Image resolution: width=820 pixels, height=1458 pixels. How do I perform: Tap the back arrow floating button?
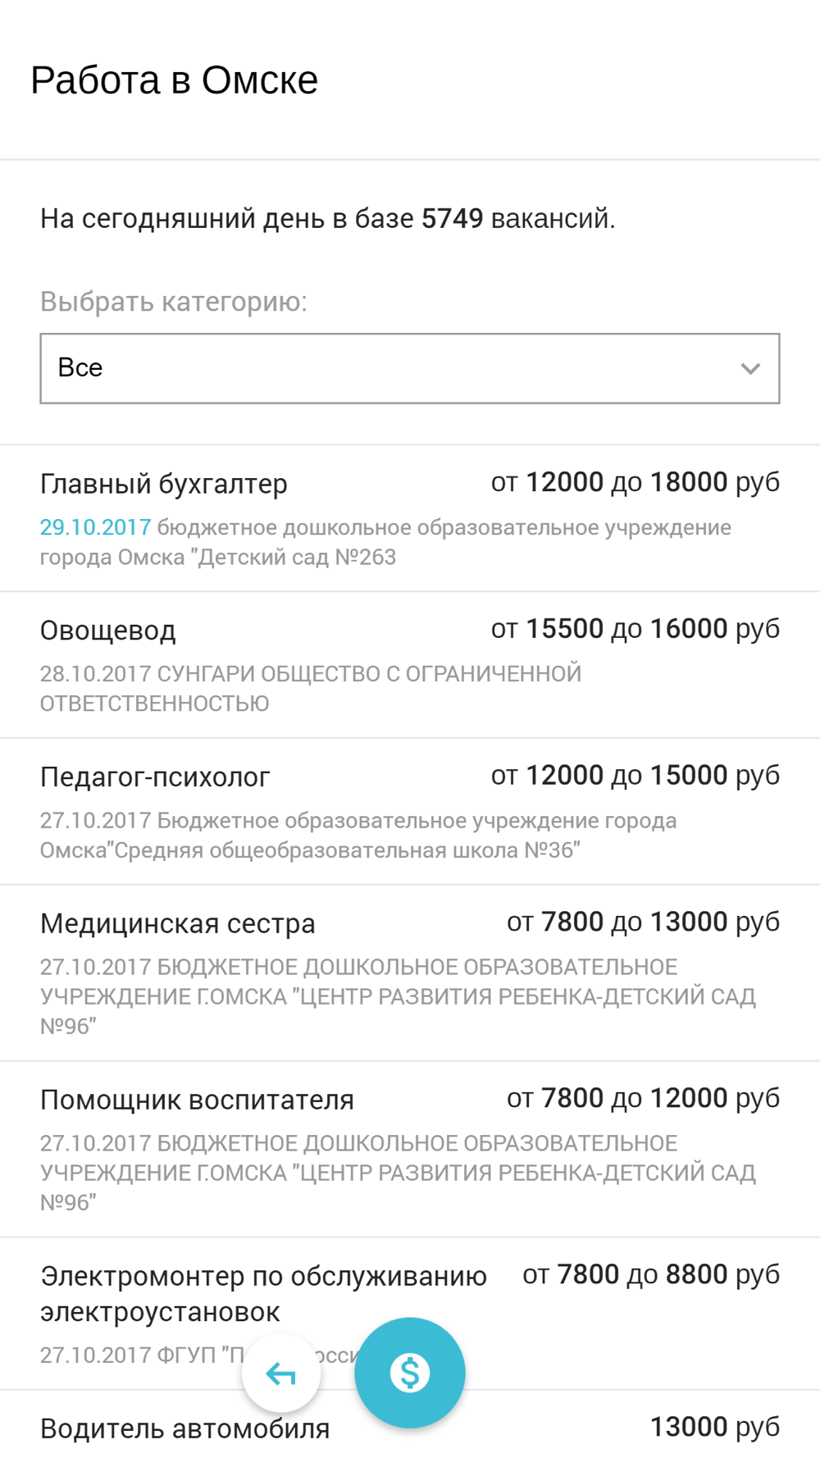pos(281,1373)
